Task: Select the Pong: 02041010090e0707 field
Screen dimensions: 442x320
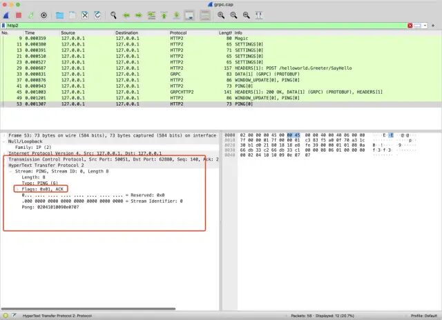Action: (50, 207)
